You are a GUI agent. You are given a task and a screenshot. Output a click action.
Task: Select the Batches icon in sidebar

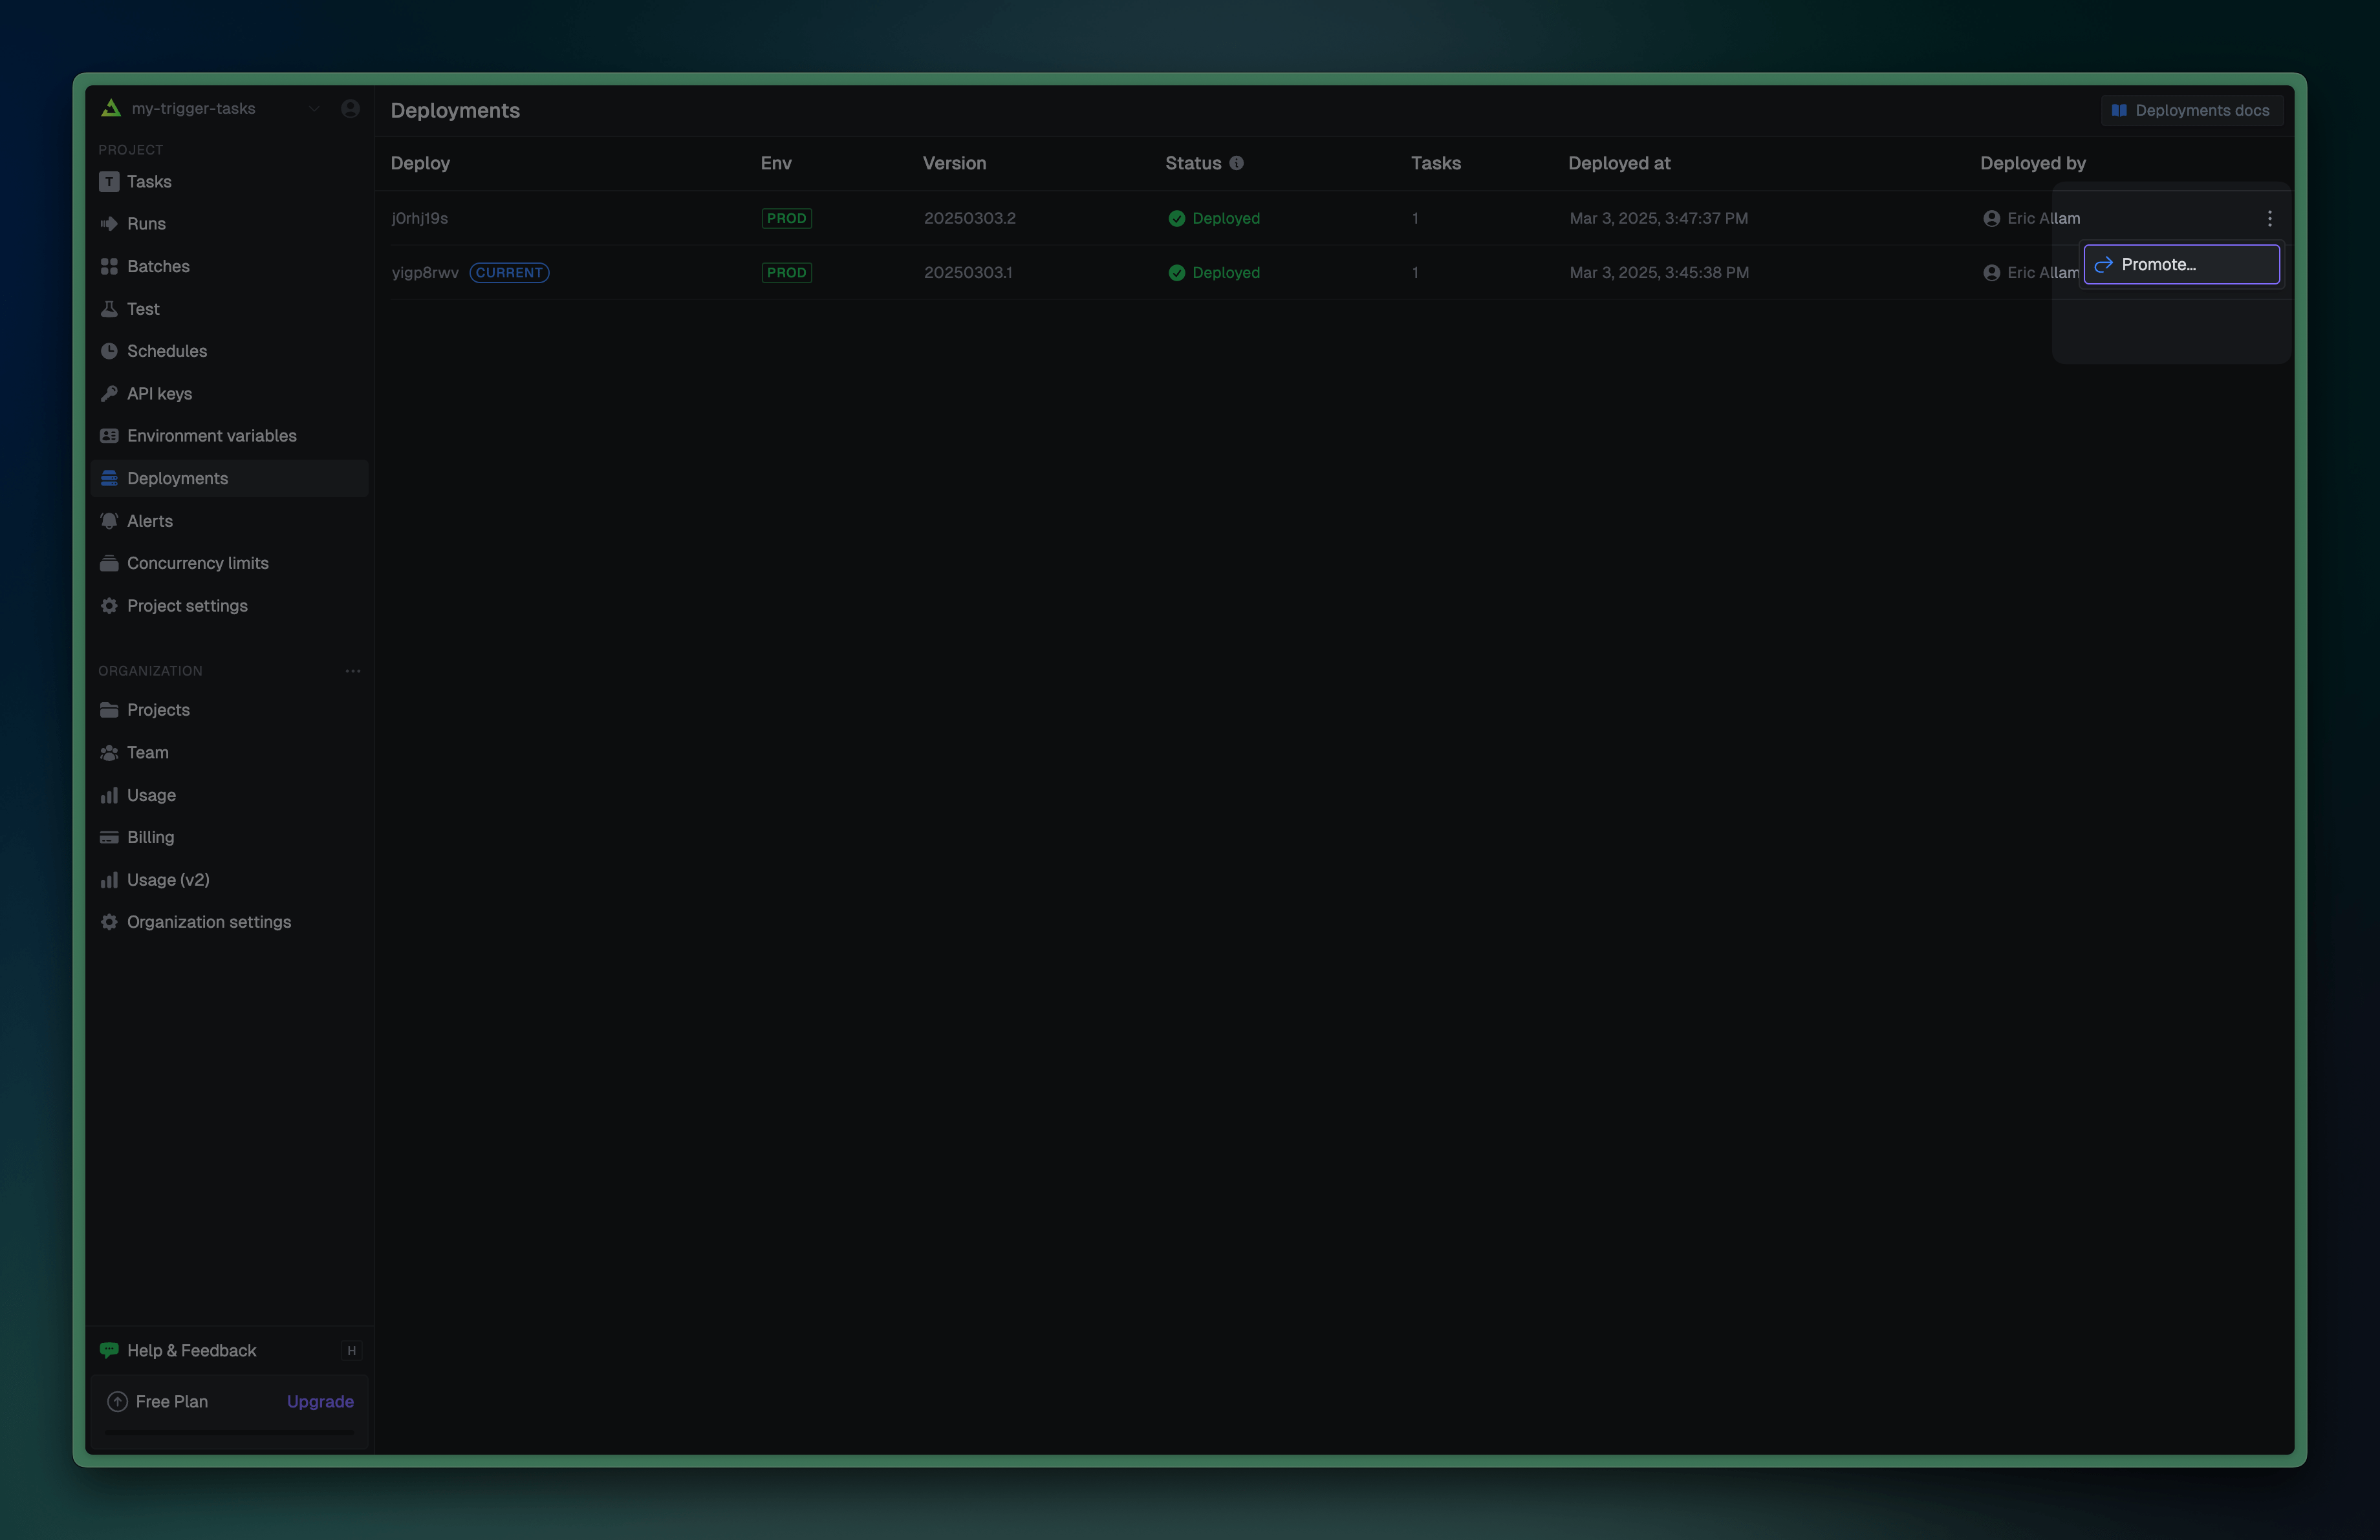[x=110, y=266]
